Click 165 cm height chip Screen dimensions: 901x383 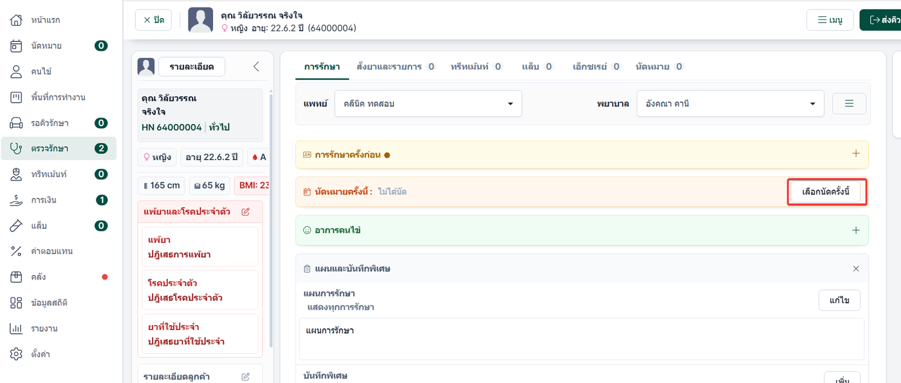point(162,185)
